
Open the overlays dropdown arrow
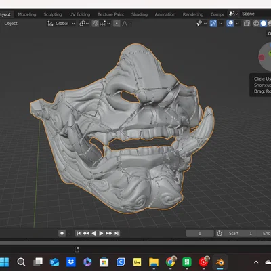[x=237, y=24]
